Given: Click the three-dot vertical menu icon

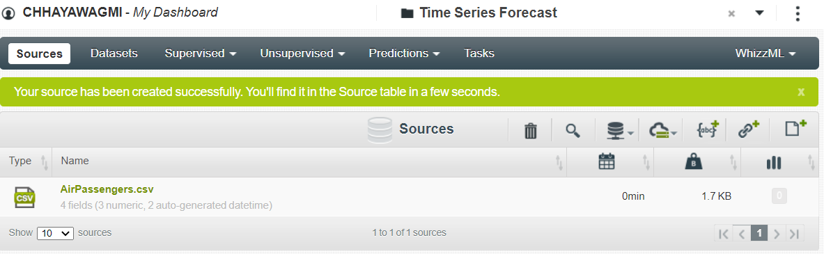Looking at the screenshot, I should tap(798, 13).
